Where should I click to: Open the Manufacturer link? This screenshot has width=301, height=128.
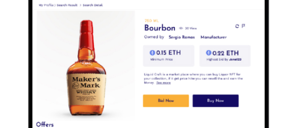pyautogui.click(x=213, y=37)
